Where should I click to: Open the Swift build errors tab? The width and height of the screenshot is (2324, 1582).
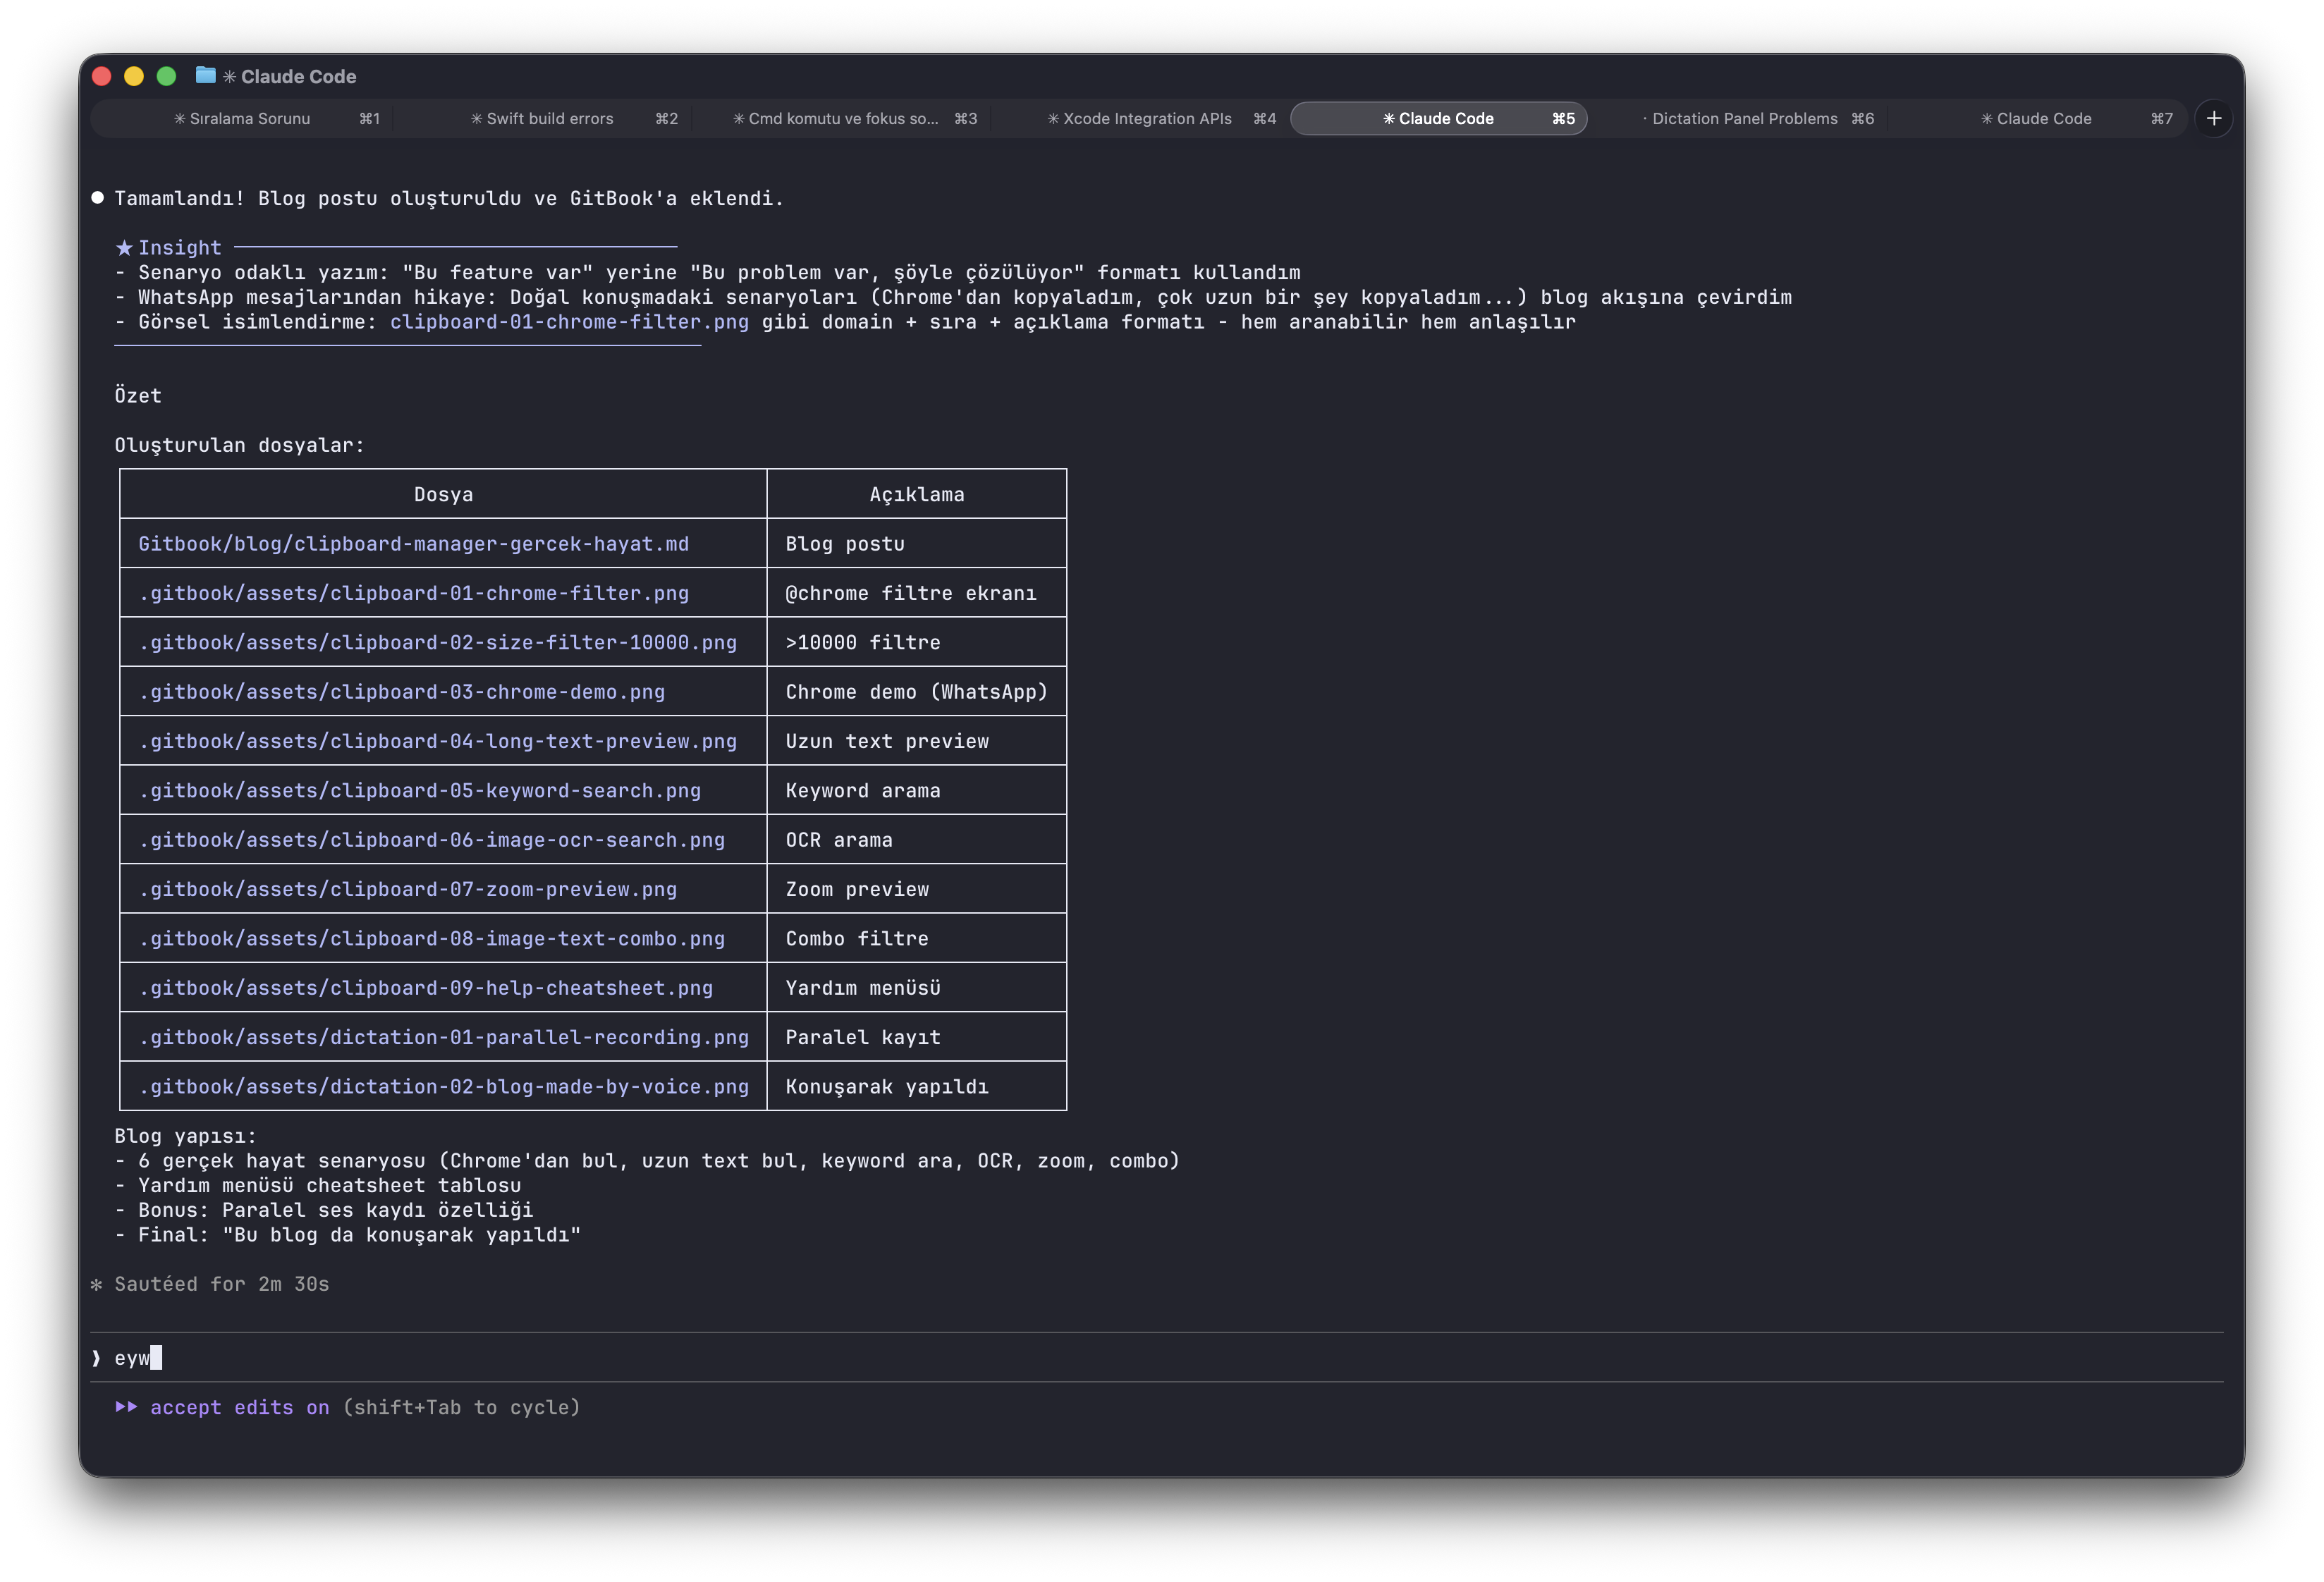[x=549, y=118]
